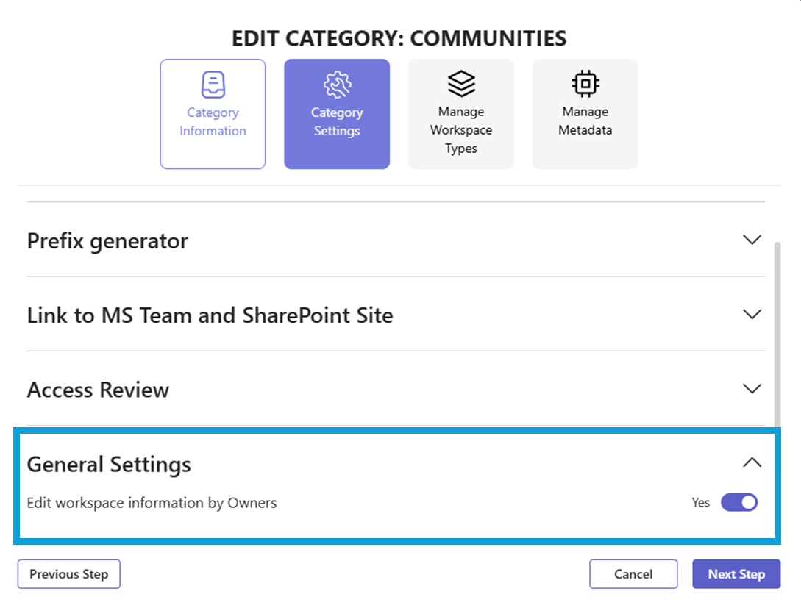Go to Manage Workspace Types step
Screen dimensions: 801x608
(460, 114)
